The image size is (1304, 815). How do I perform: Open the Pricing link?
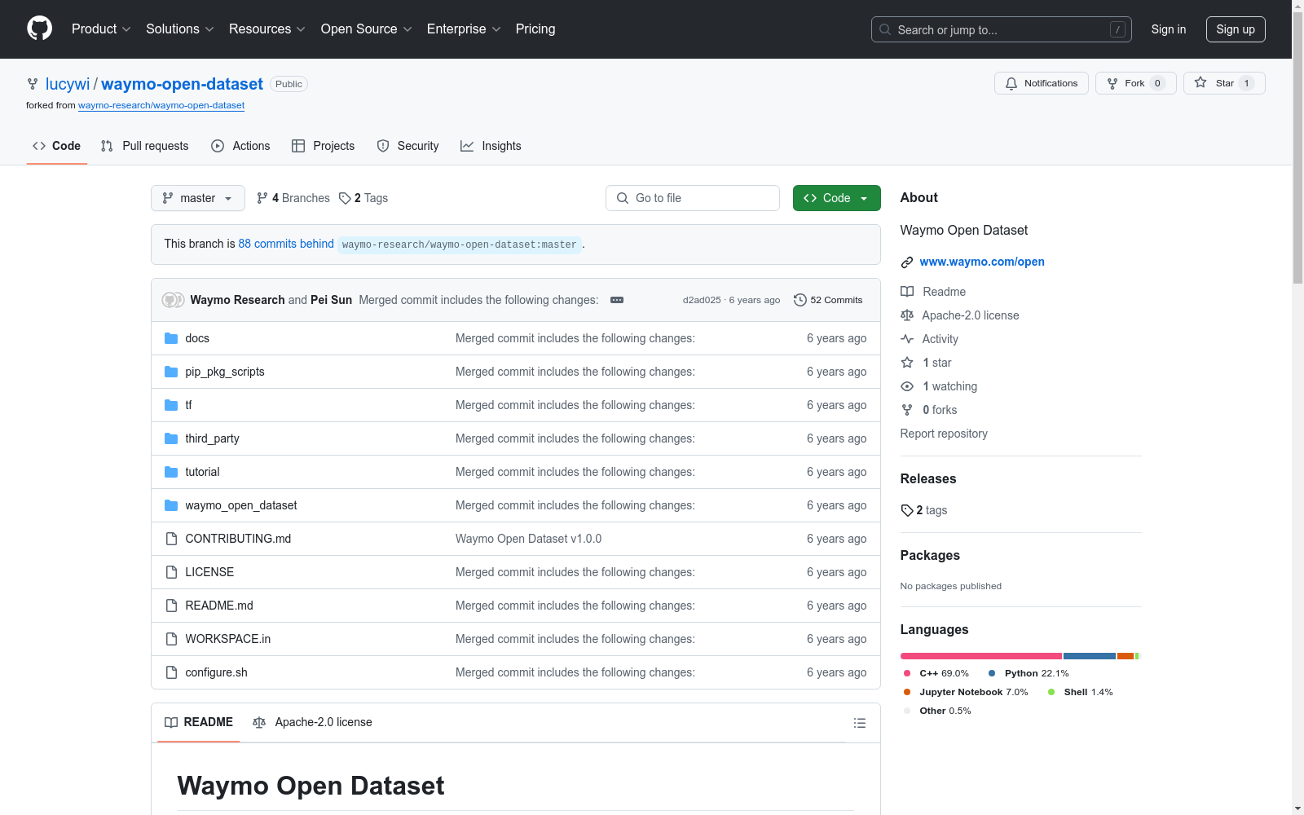pyautogui.click(x=535, y=29)
